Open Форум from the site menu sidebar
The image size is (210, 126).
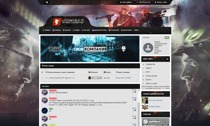148,72
